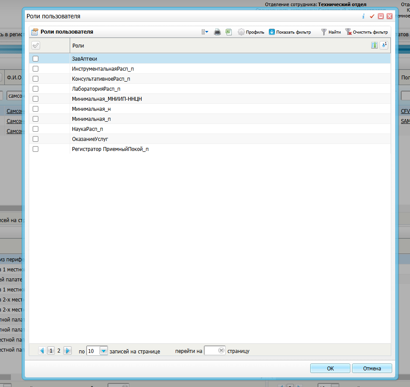Screen dimensions: 410x387
Task: Check the ЗавАптеки role checkbox
Action: (36, 58)
